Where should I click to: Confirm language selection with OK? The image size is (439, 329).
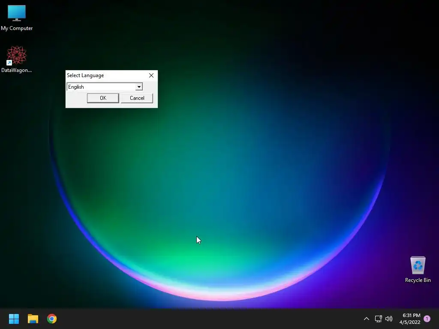coord(103,98)
